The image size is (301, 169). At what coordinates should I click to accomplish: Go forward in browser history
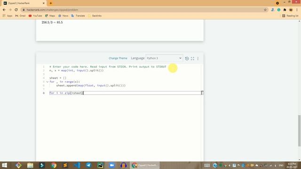[x=10, y=10]
